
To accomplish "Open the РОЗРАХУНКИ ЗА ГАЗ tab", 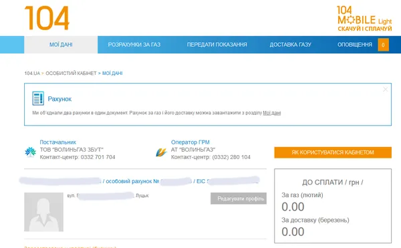I will tap(134, 45).
